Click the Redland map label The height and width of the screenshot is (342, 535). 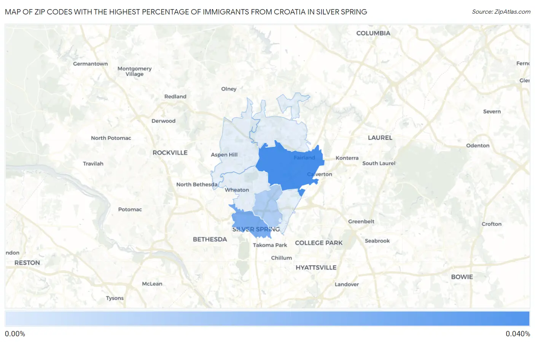click(x=175, y=97)
